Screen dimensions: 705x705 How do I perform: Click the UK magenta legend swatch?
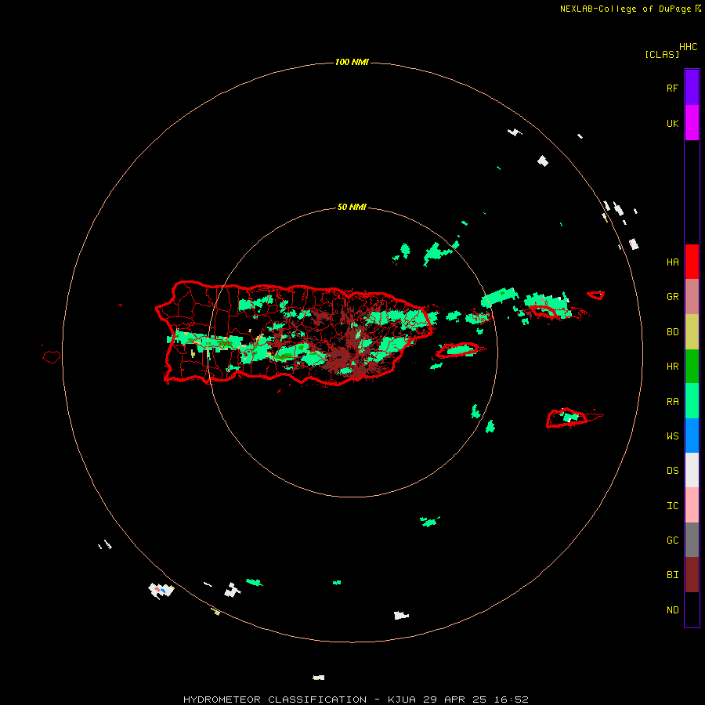[x=692, y=123]
